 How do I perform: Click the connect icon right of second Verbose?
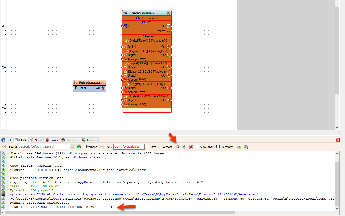[x=178, y=147]
